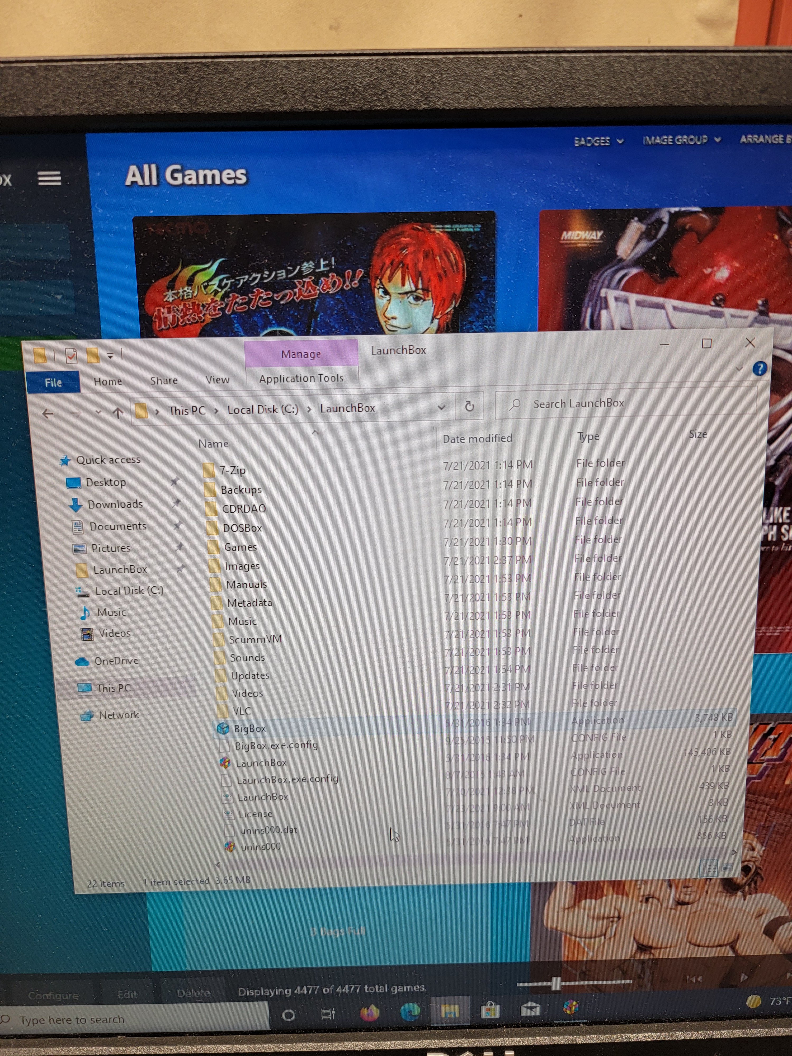The image size is (792, 1056).
Task: Click the Explorer forward arrow
Action: [76, 413]
